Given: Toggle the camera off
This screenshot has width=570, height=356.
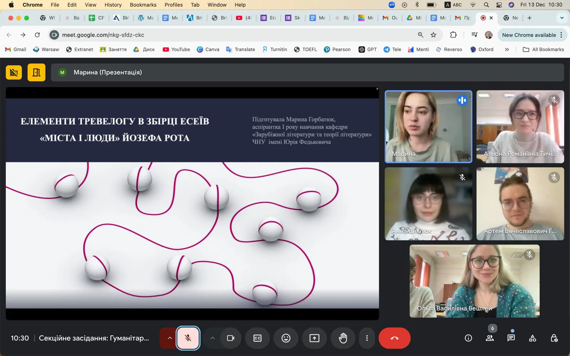Looking at the screenshot, I should (230, 338).
